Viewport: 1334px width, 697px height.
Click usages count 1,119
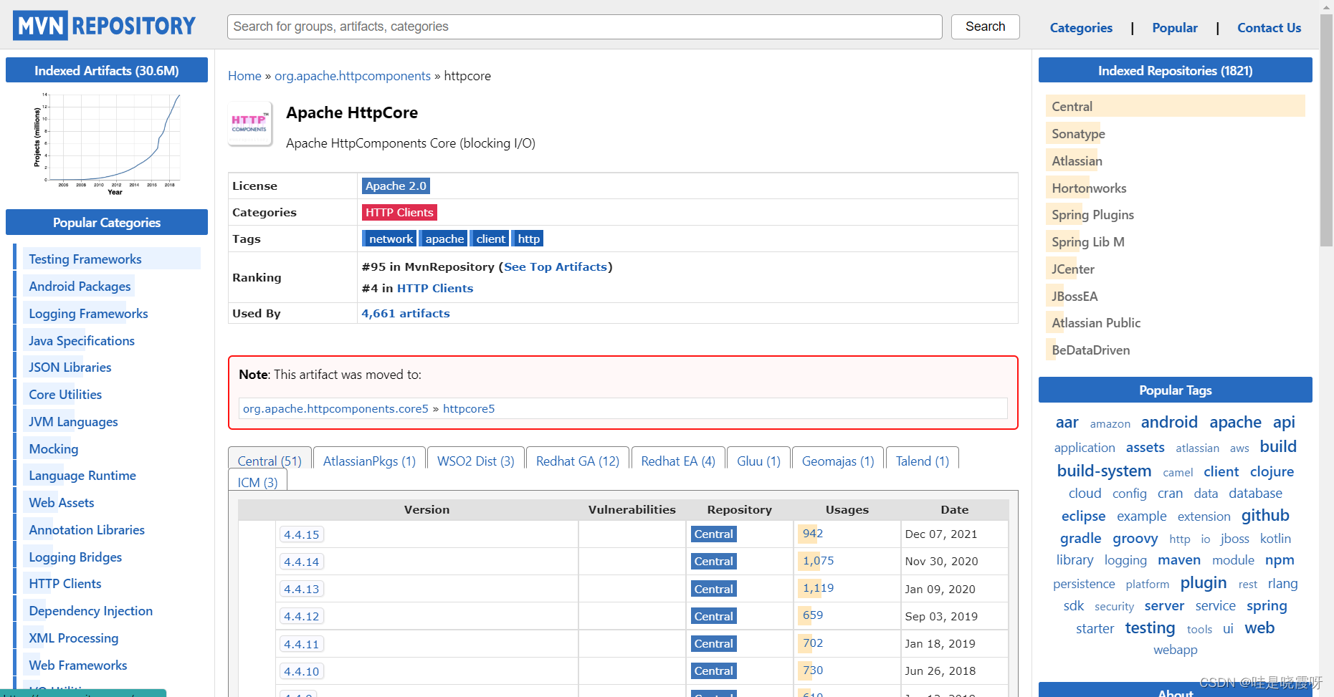(x=818, y=588)
